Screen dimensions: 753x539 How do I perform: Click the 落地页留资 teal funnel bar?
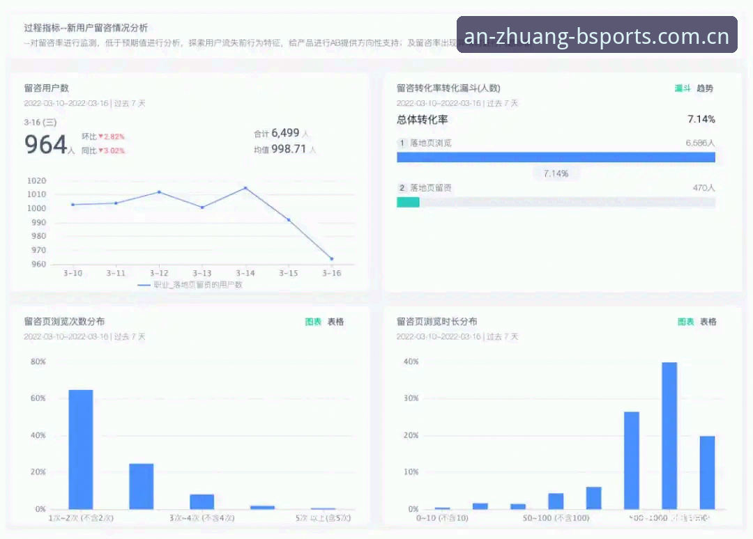[x=408, y=203]
